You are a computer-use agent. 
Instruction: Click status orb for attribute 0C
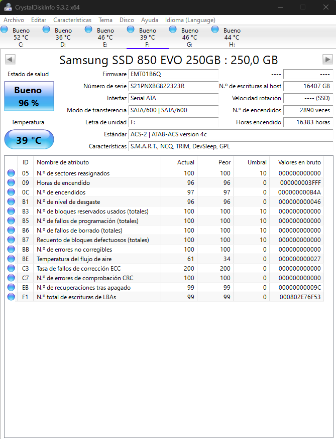[11, 192]
